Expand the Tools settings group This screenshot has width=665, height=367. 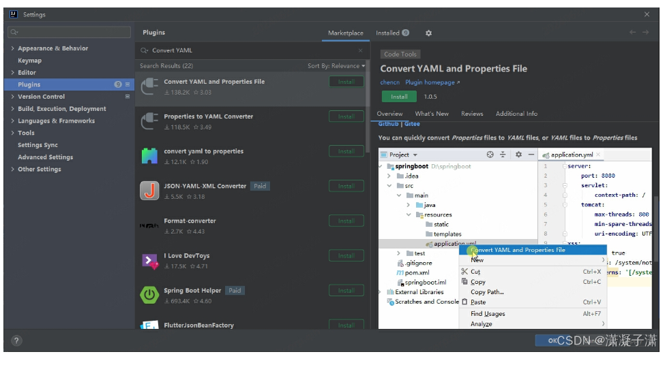coord(12,133)
